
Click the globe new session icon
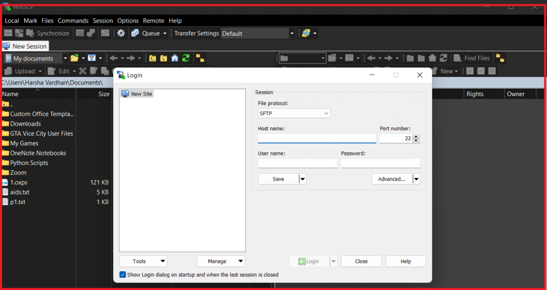click(x=306, y=33)
